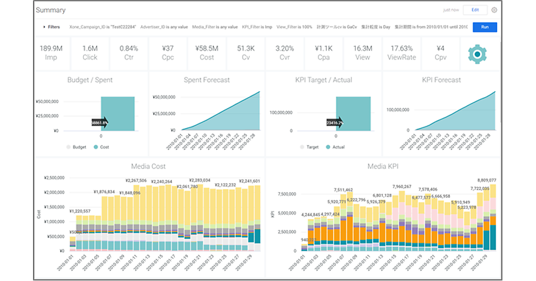Select the ¥58.5M Cost tile
Image resolution: width=536 pixels, height=281 pixels.
tap(207, 53)
